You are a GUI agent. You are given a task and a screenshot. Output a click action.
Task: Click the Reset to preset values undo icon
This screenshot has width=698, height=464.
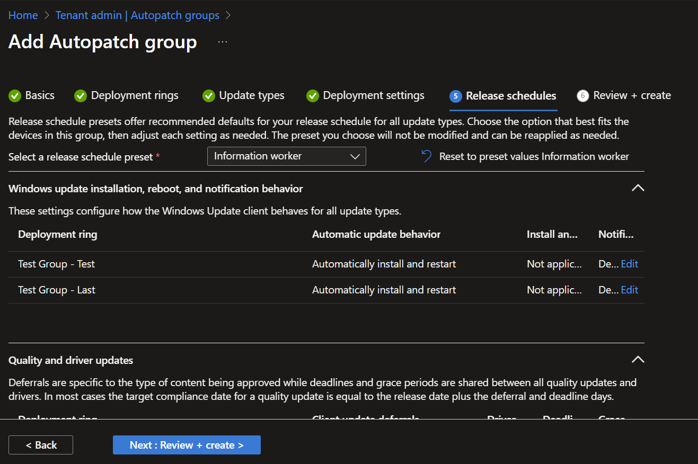click(426, 156)
